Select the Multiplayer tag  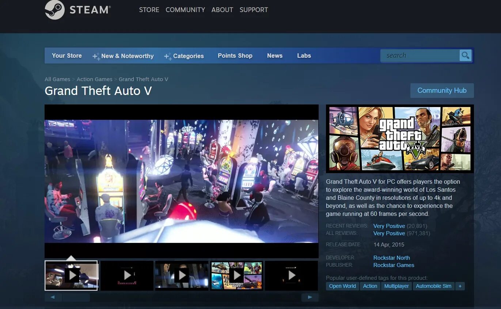[x=396, y=286]
